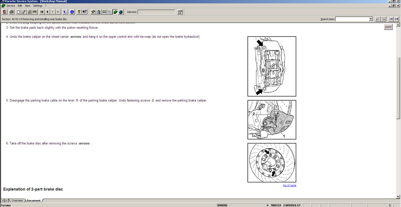Click the green book icon in toolbar

pyautogui.click(x=116, y=12)
